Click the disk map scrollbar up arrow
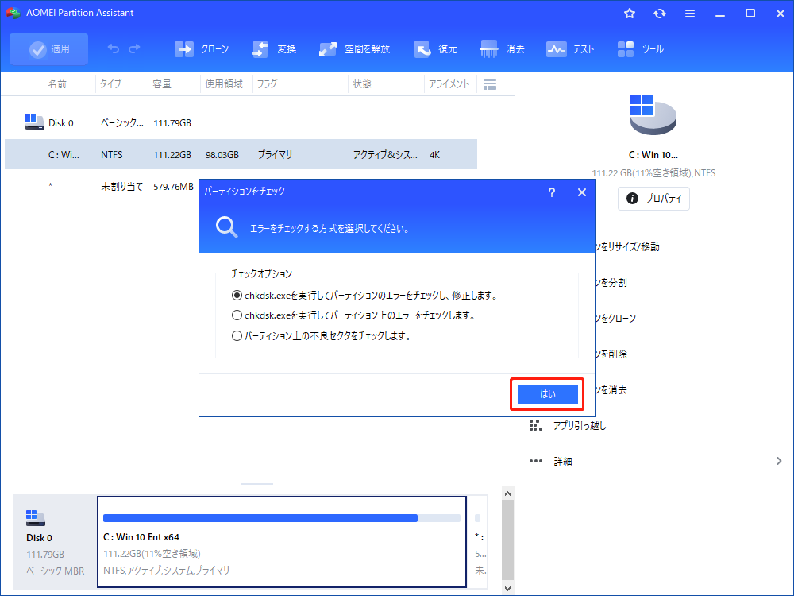 click(x=508, y=493)
